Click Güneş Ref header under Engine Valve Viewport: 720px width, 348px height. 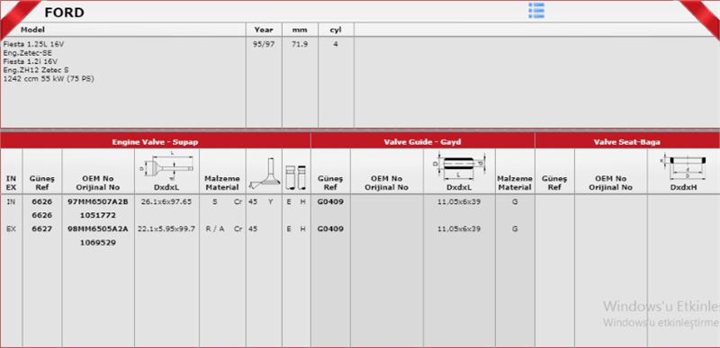pos(41,183)
